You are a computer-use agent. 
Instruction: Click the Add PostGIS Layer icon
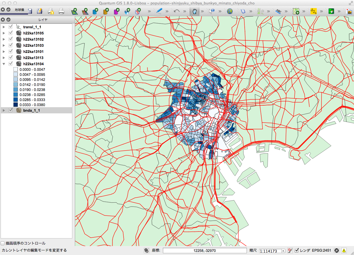coord(95,11)
